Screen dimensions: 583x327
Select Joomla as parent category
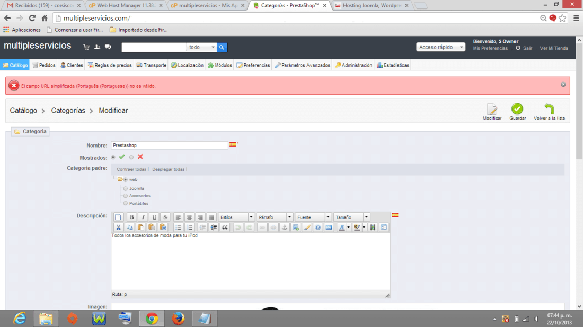tap(125, 188)
